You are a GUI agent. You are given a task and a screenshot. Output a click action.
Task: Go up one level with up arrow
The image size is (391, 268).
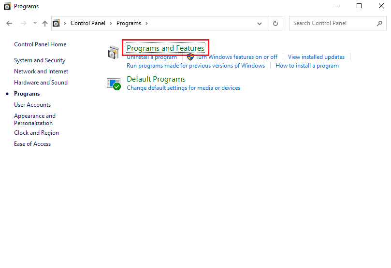45,23
